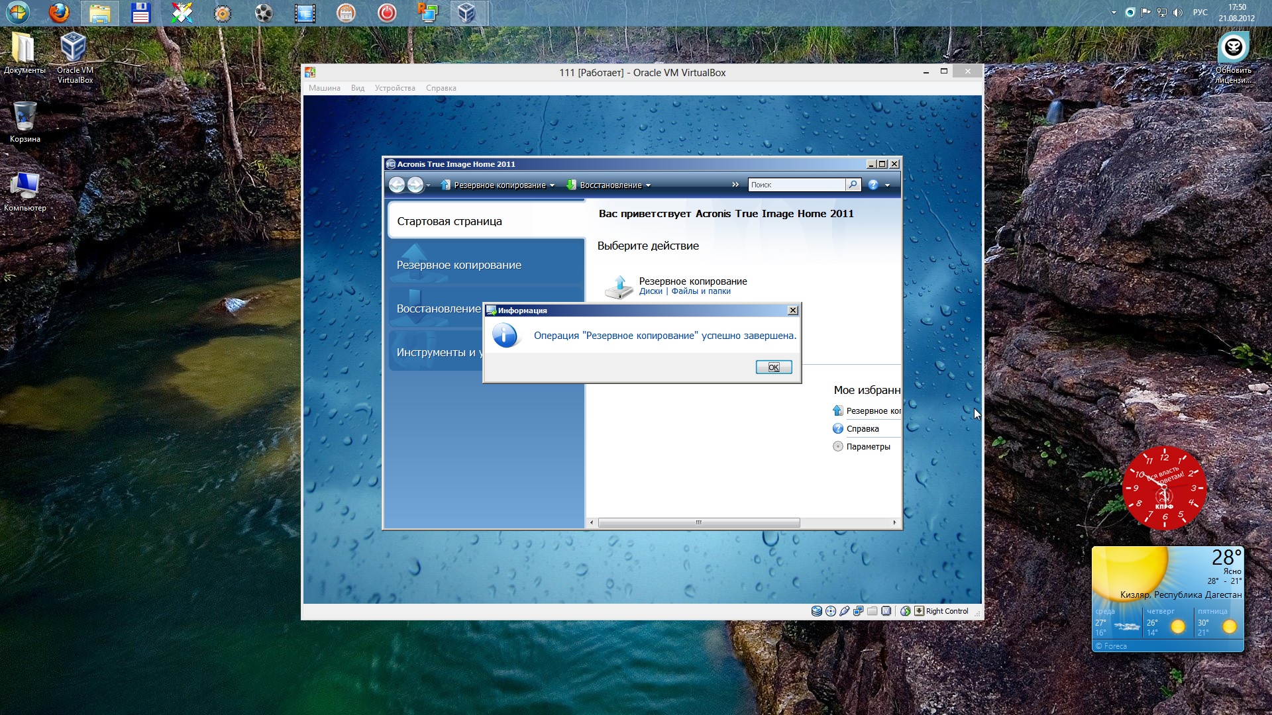Click the orange gear taskbar icon
This screenshot has width=1272, height=715.
(x=223, y=13)
